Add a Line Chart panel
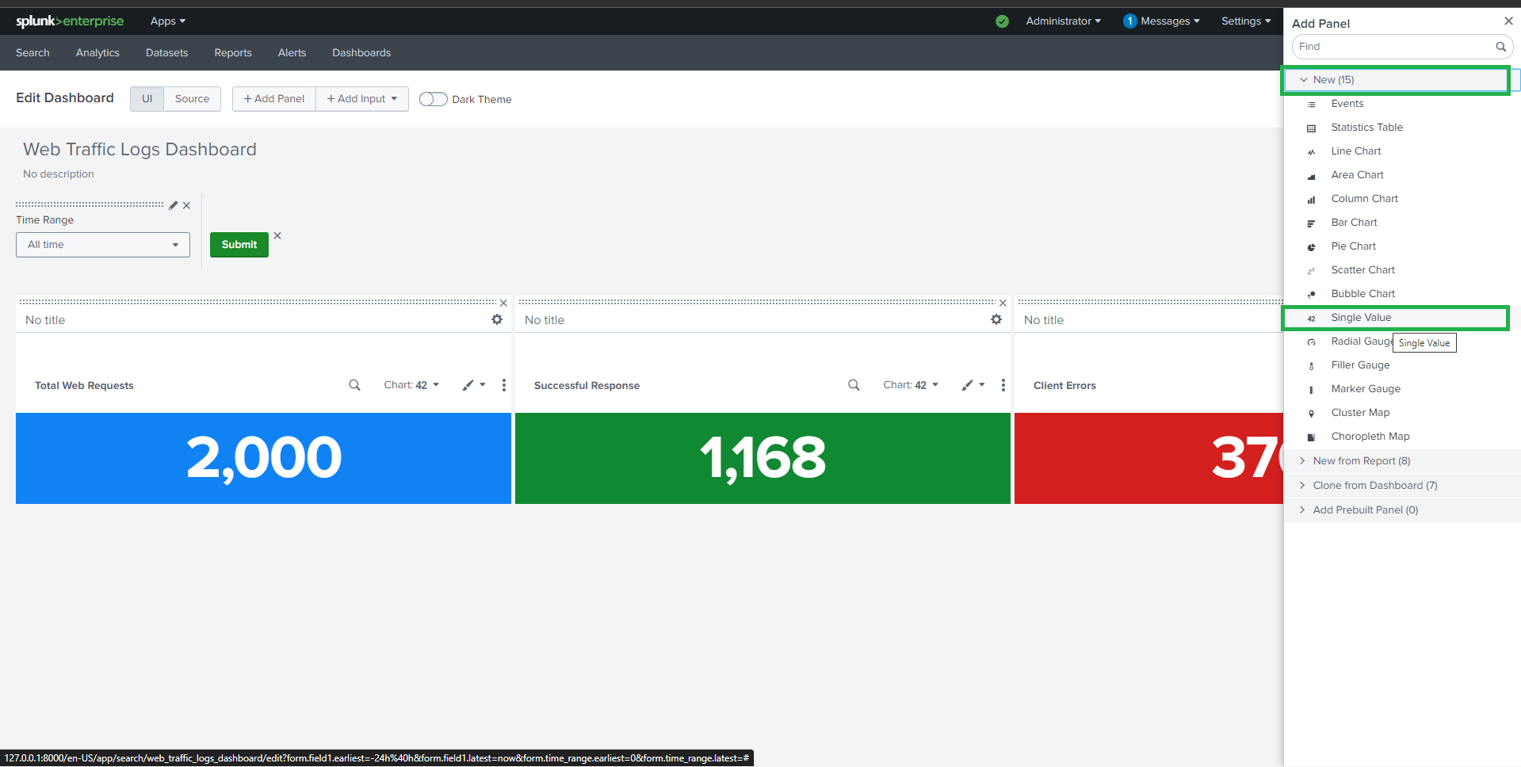 click(x=1355, y=151)
